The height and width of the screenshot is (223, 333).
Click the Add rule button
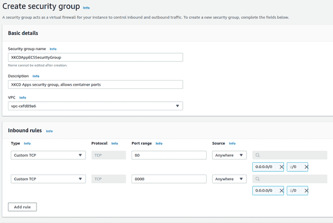click(23, 207)
